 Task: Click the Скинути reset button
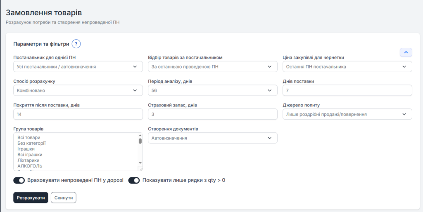click(x=63, y=198)
